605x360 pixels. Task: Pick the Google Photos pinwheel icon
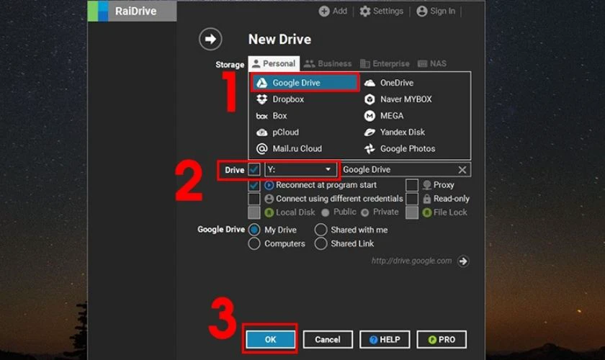[x=369, y=148]
